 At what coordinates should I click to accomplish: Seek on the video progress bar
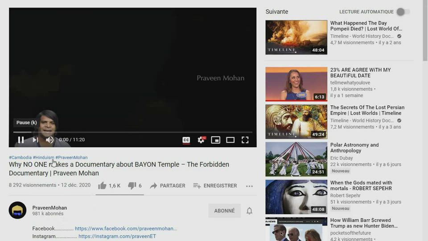pos(134,132)
